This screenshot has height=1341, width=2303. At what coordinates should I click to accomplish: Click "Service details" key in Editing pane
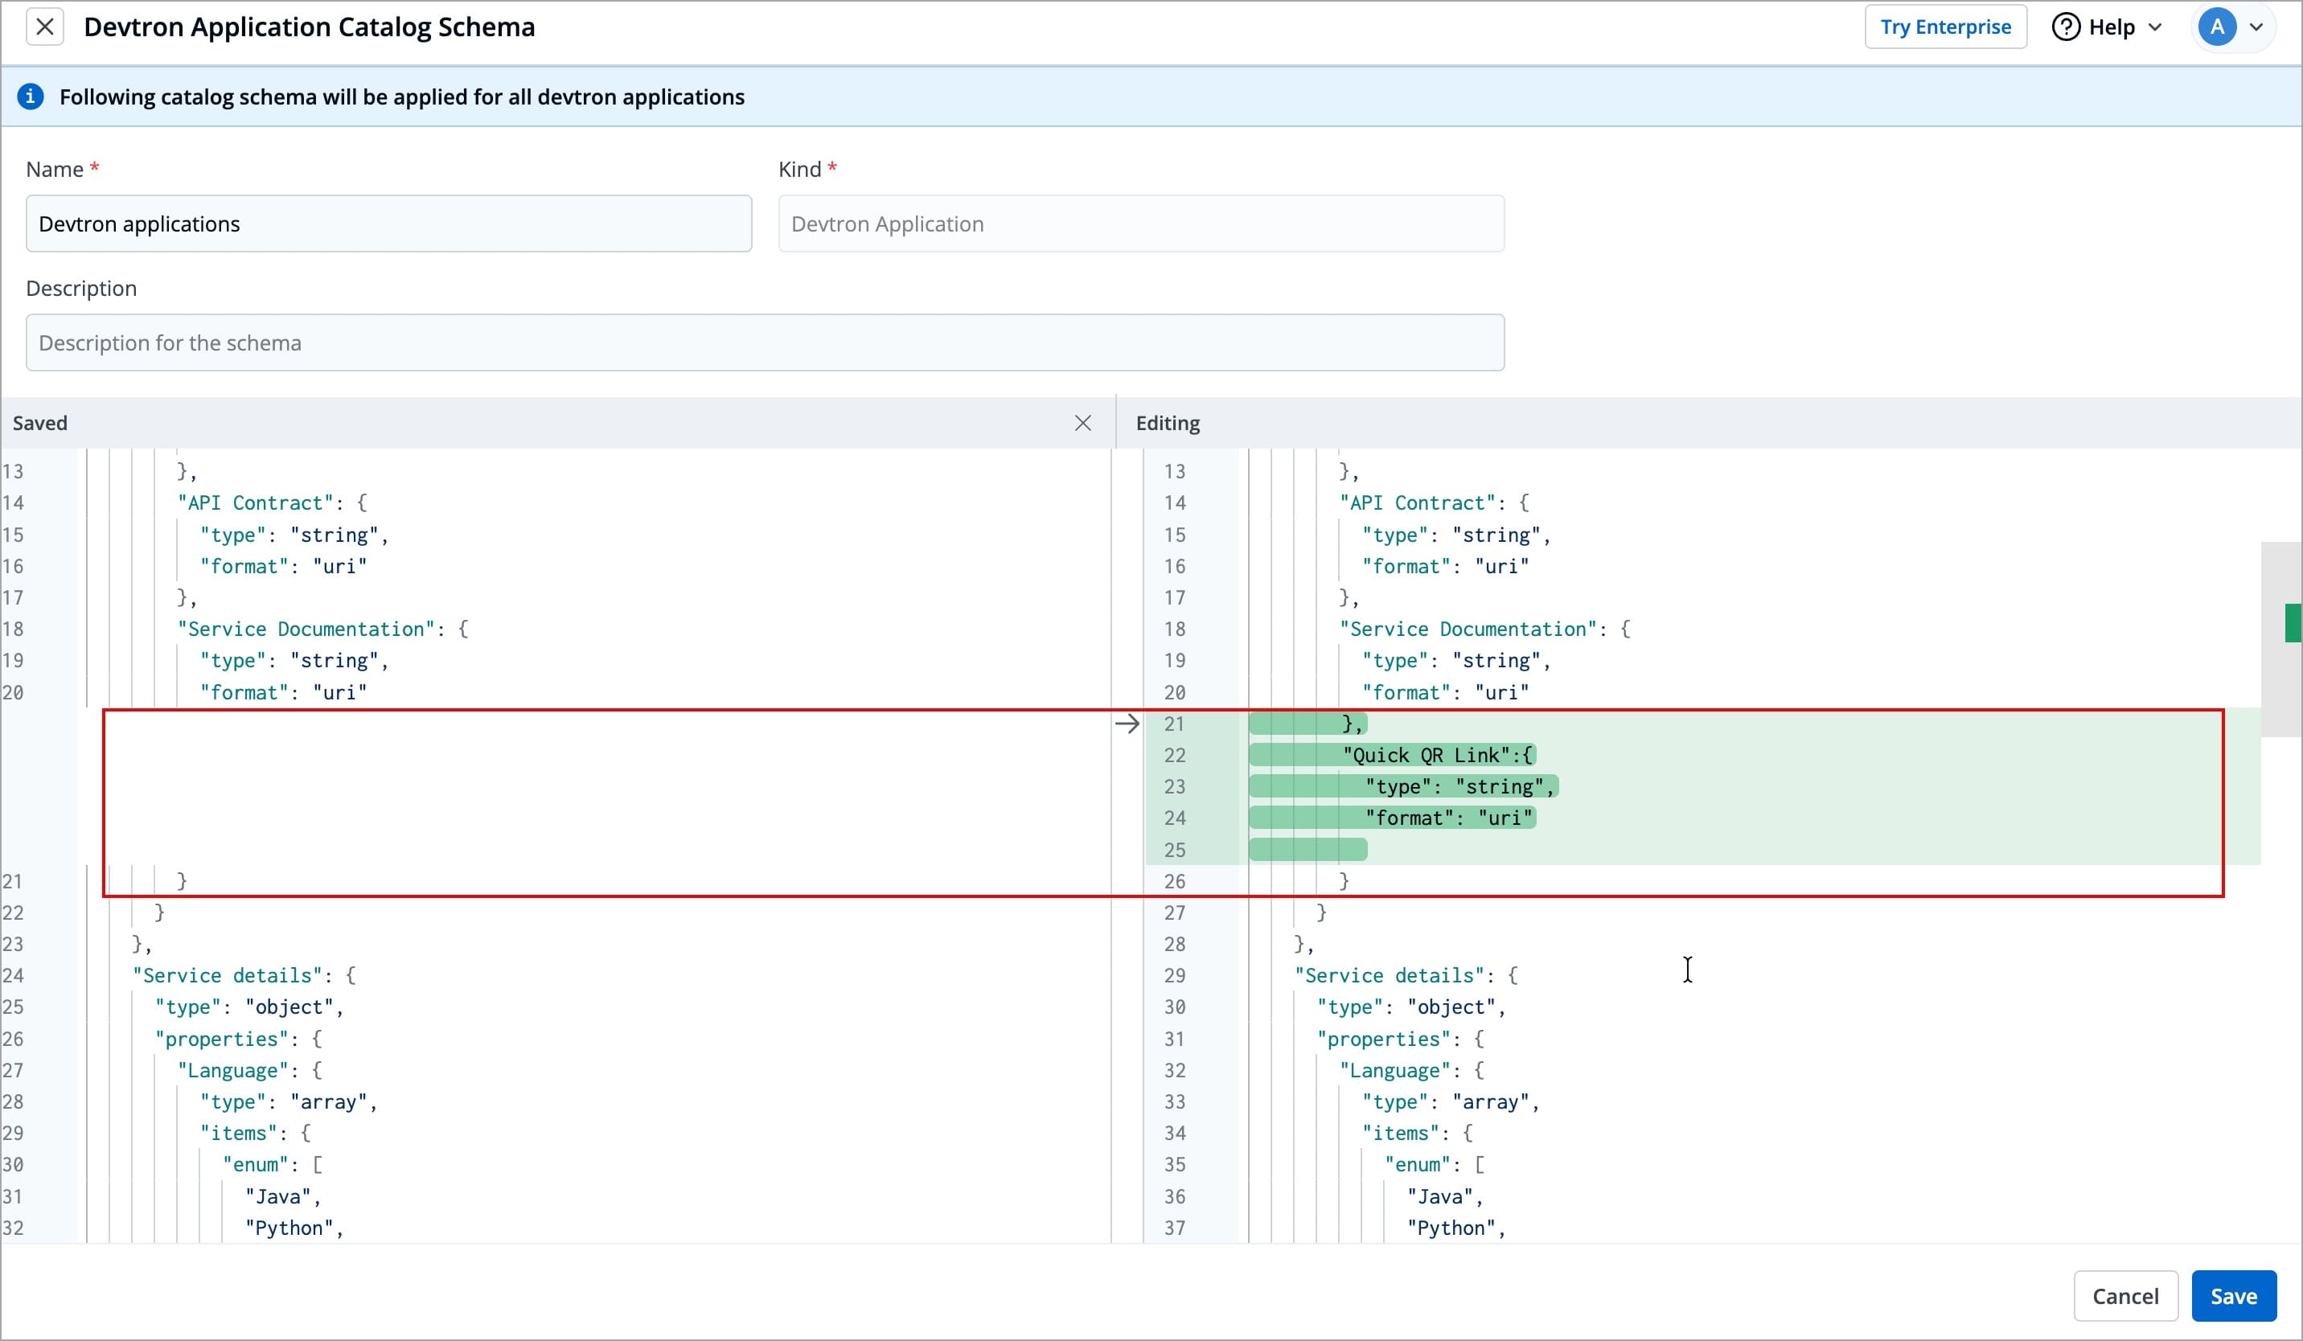click(x=1389, y=976)
